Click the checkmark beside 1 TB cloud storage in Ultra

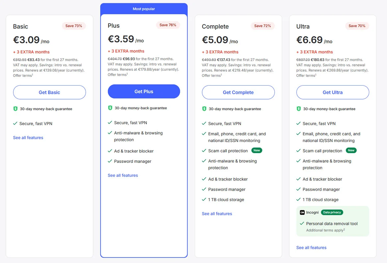298,199
